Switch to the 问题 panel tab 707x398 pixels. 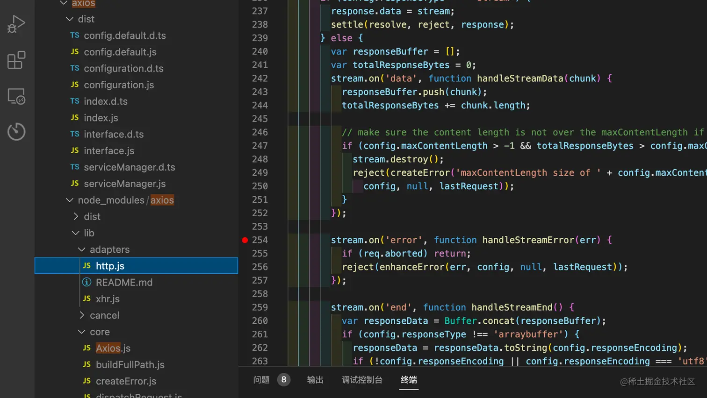pos(261,380)
